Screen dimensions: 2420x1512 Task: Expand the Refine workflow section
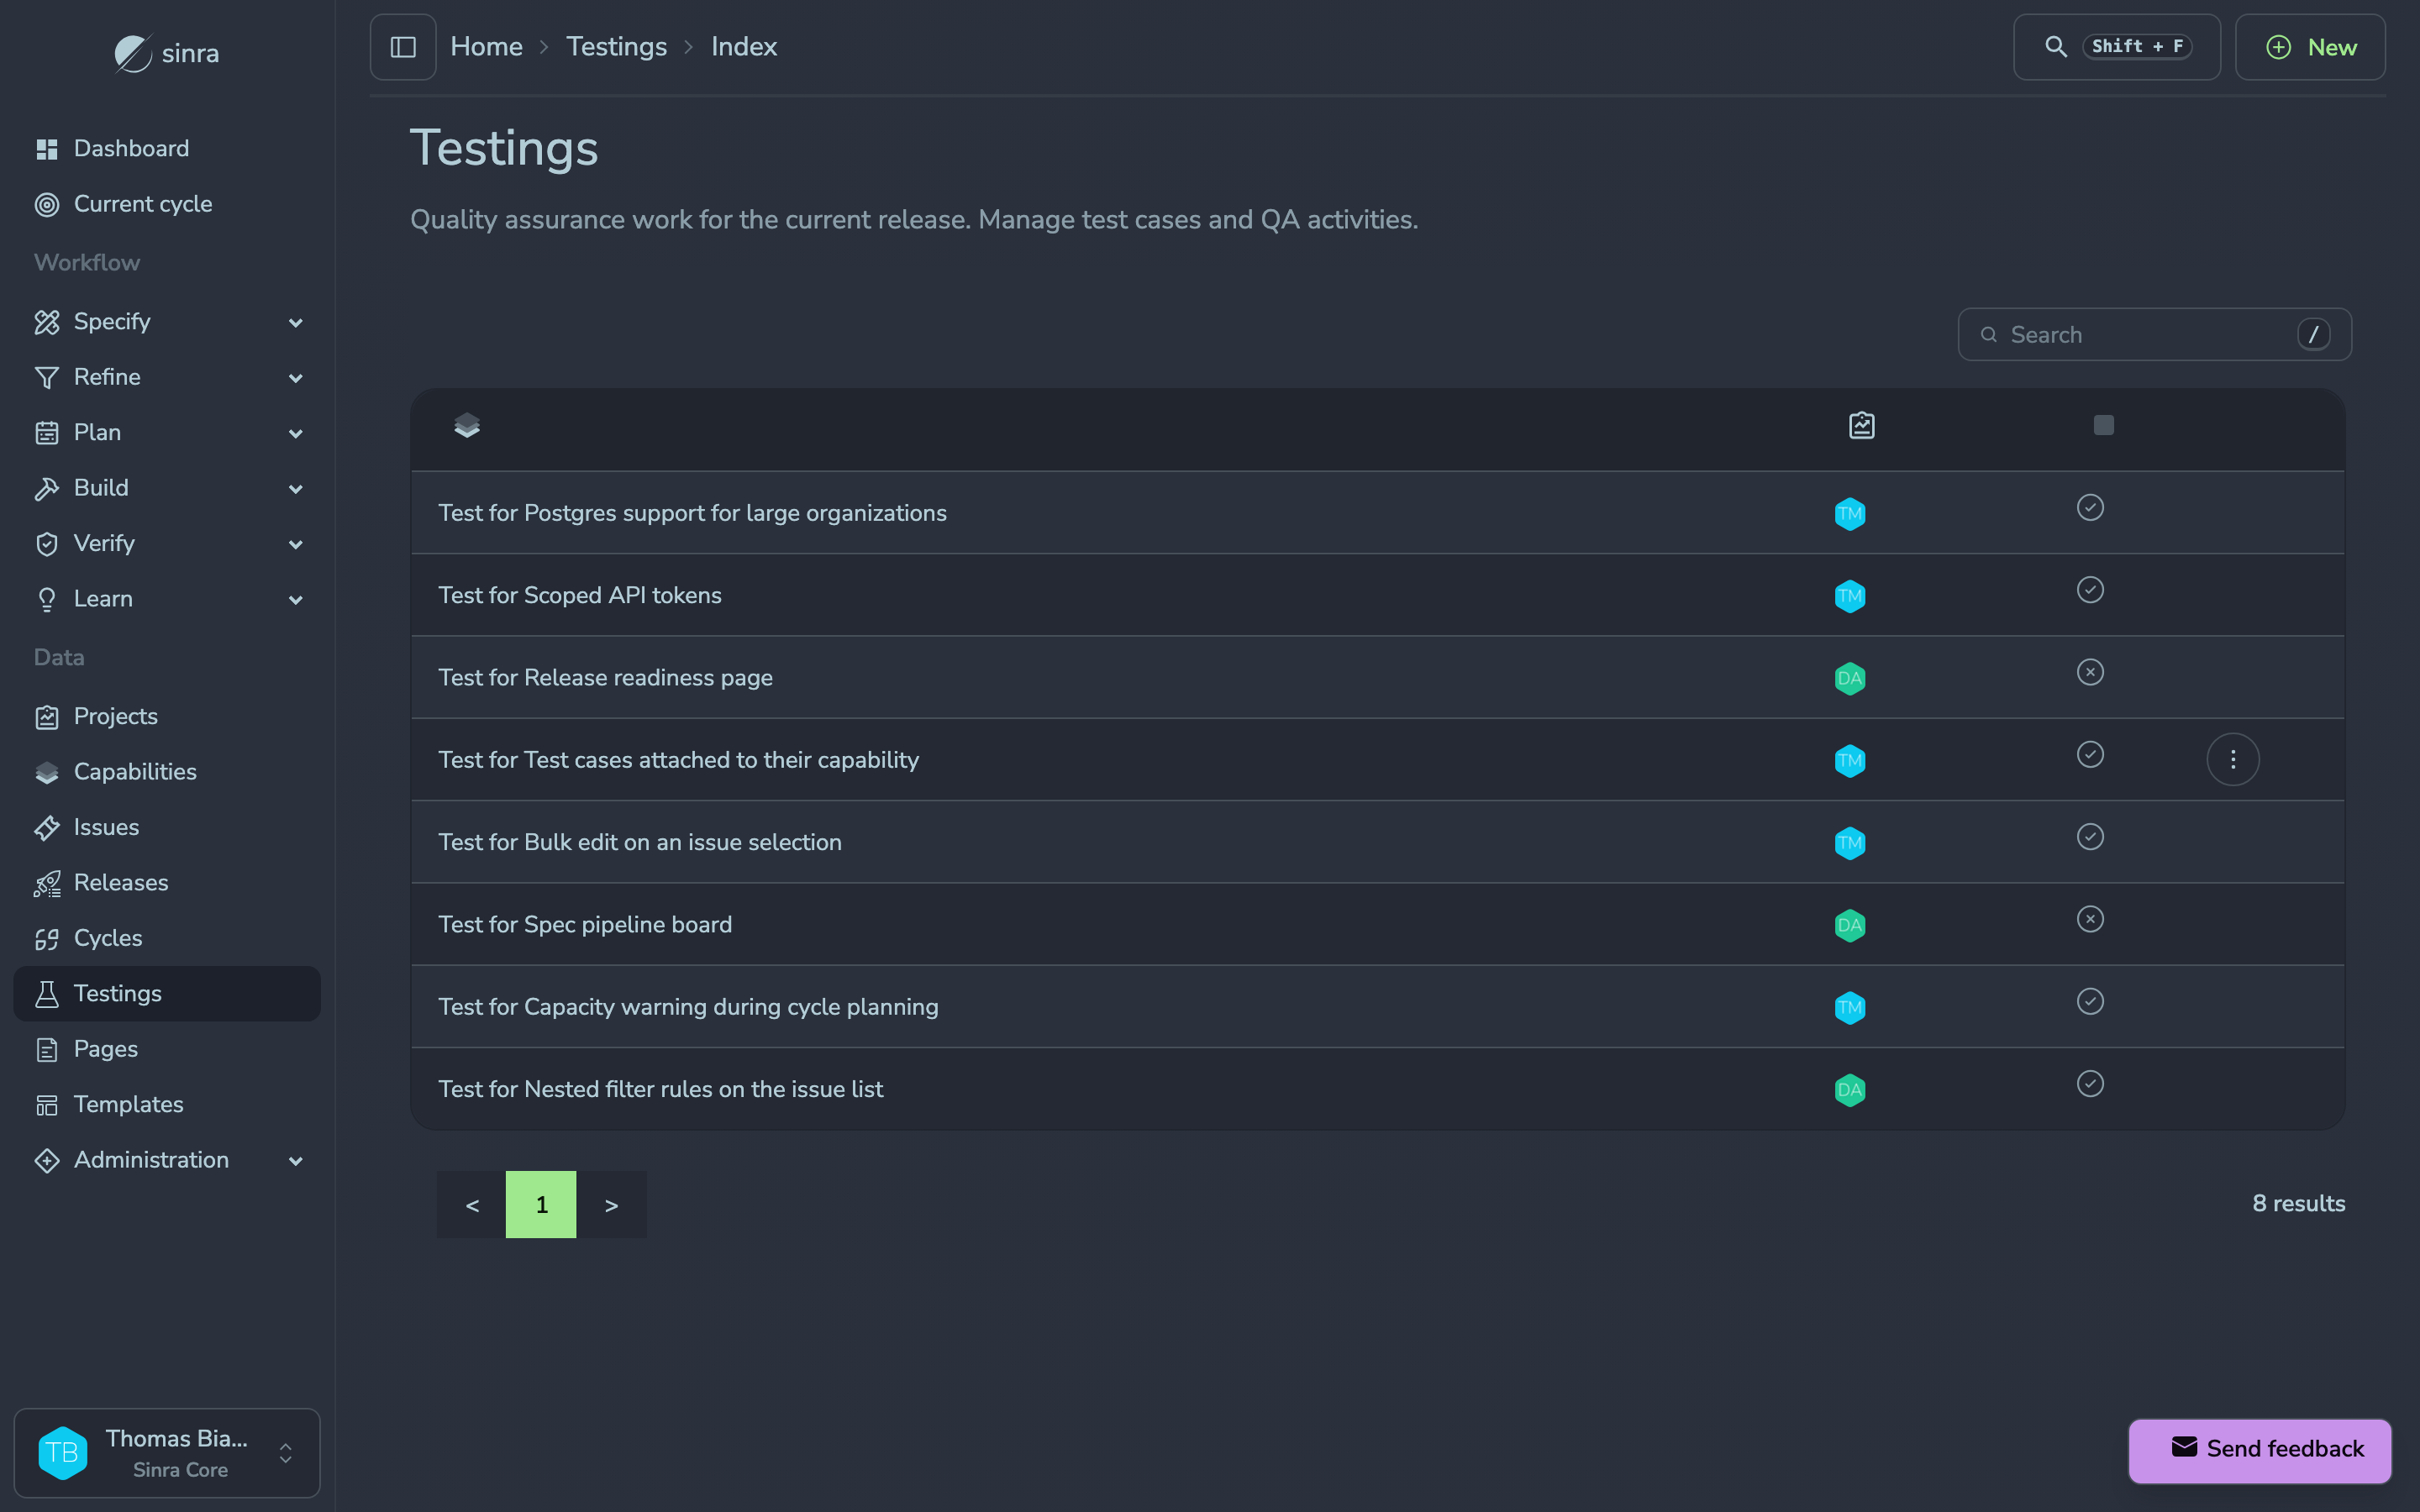(x=167, y=377)
